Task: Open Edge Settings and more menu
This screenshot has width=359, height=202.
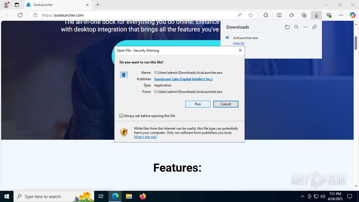Action: [341, 15]
